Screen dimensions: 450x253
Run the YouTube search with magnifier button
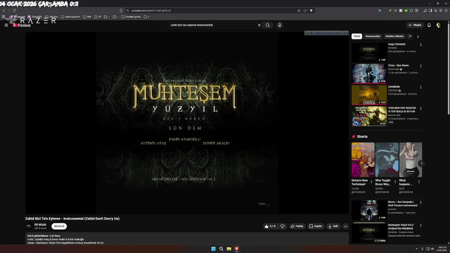pyautogui.click(x=268, y=25)
